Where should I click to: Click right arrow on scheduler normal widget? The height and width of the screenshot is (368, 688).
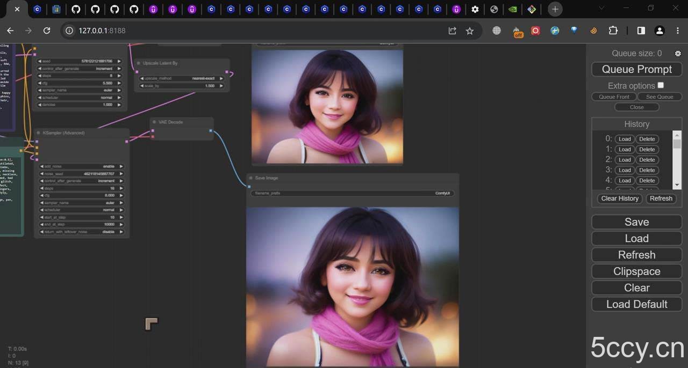coord(120,209)
